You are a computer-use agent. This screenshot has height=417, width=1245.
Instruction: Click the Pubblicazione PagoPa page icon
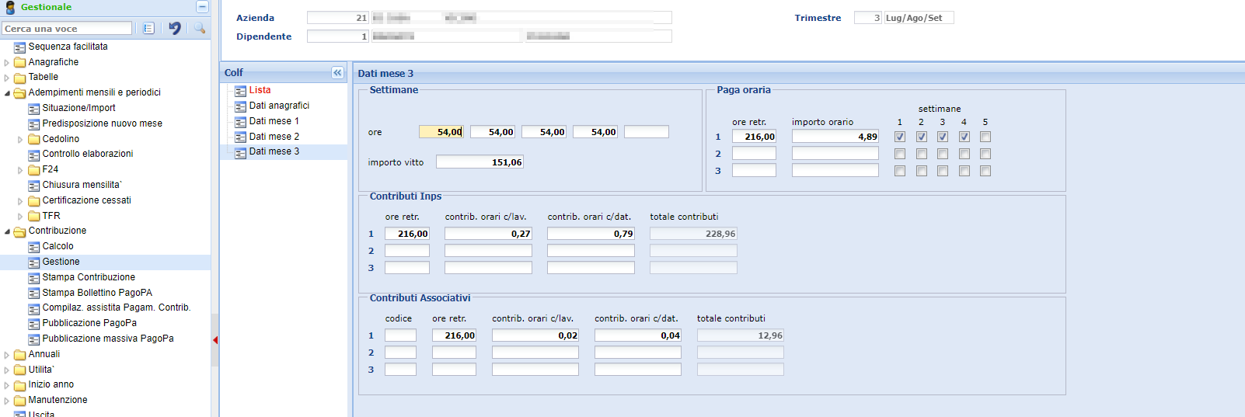point(34,324)
